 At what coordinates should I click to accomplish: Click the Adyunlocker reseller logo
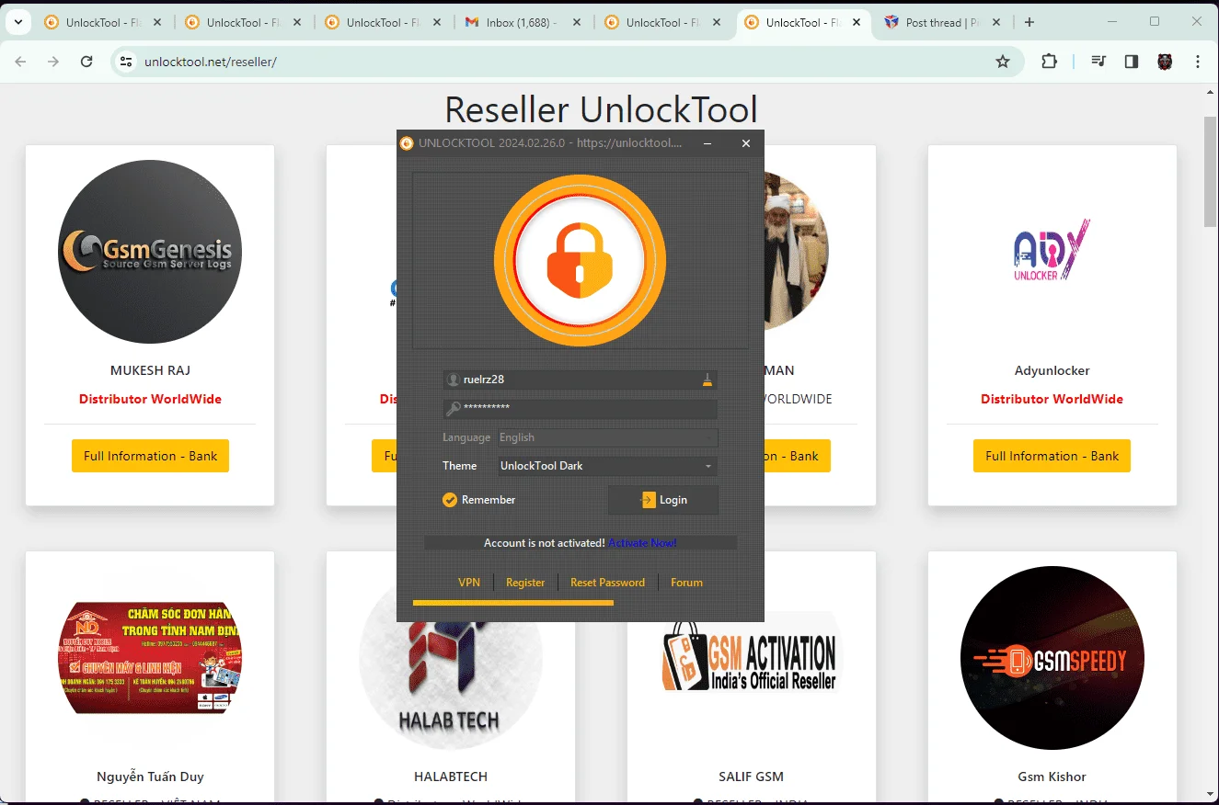[1052, 250]
